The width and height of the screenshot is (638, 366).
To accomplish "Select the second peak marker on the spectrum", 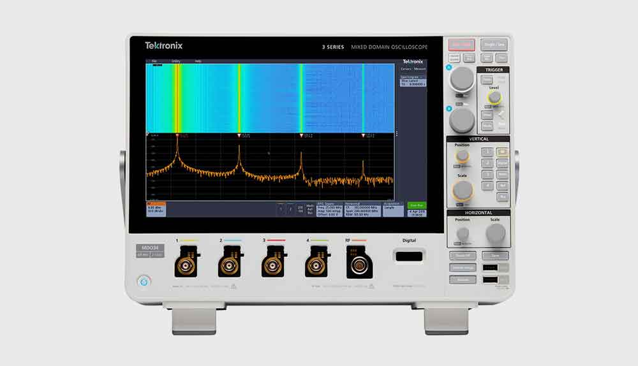I will [x=239, y=135].
